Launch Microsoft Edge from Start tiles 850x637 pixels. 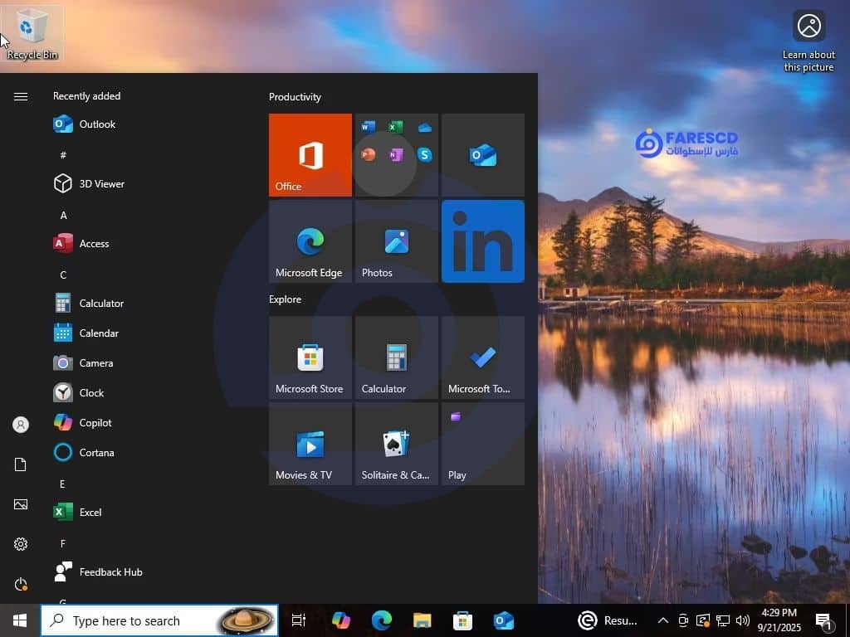tap(310, 241)
